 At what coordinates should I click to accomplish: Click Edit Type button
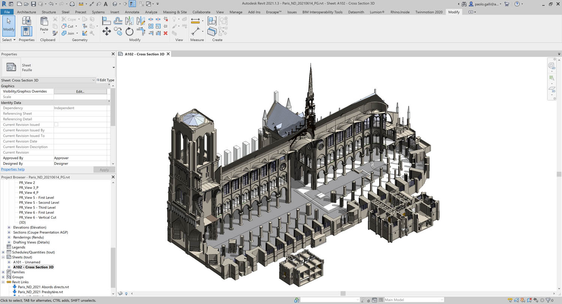click(105, 80)
